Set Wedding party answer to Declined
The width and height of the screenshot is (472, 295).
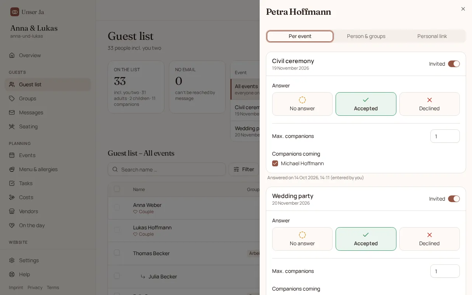point(430,239)
